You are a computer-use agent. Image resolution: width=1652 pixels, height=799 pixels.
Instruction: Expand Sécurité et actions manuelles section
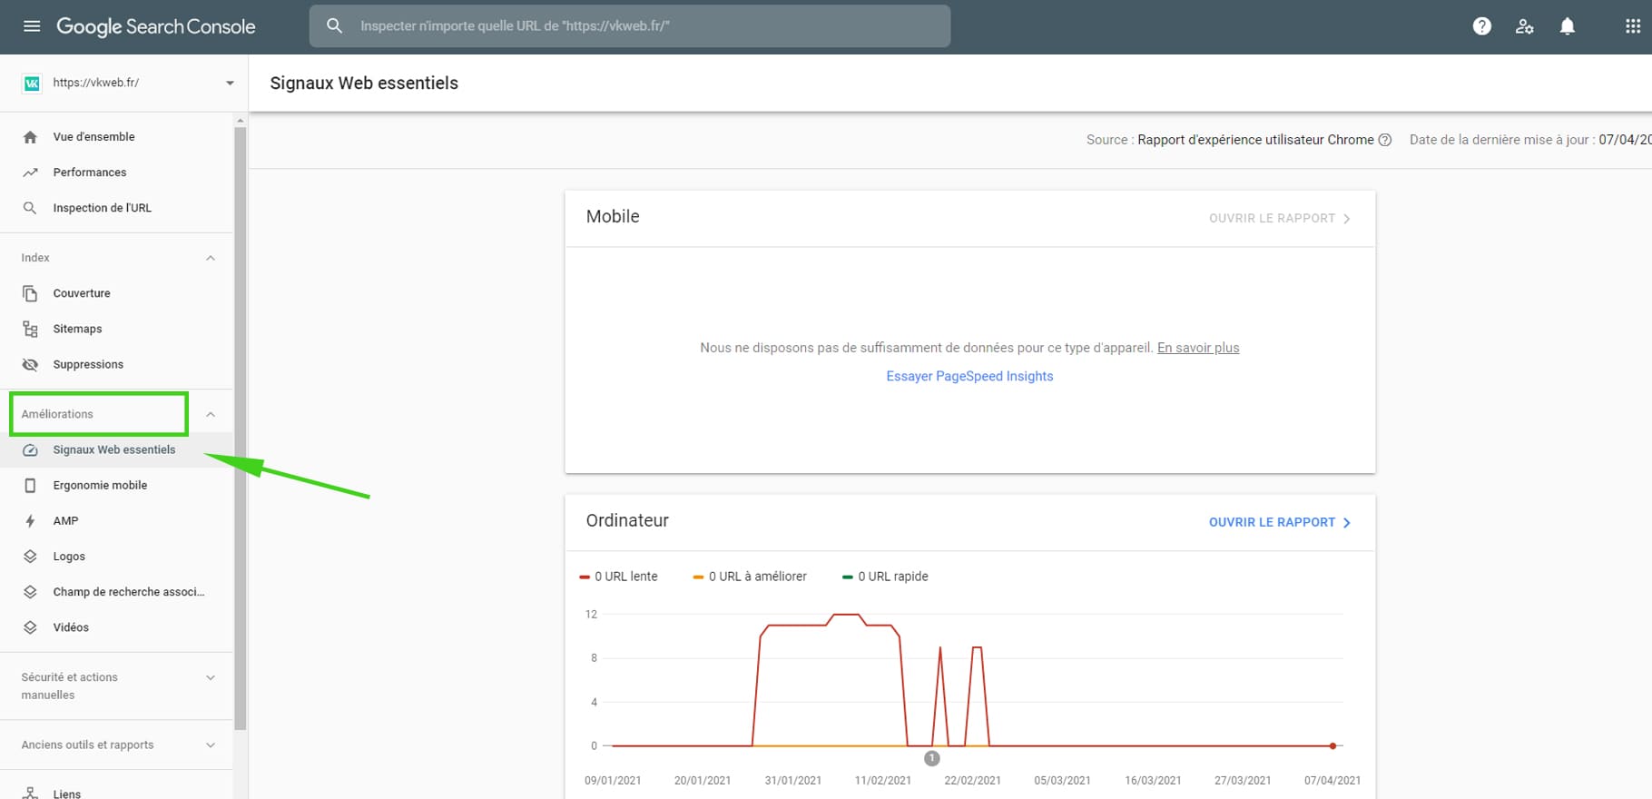pos(211,677)
